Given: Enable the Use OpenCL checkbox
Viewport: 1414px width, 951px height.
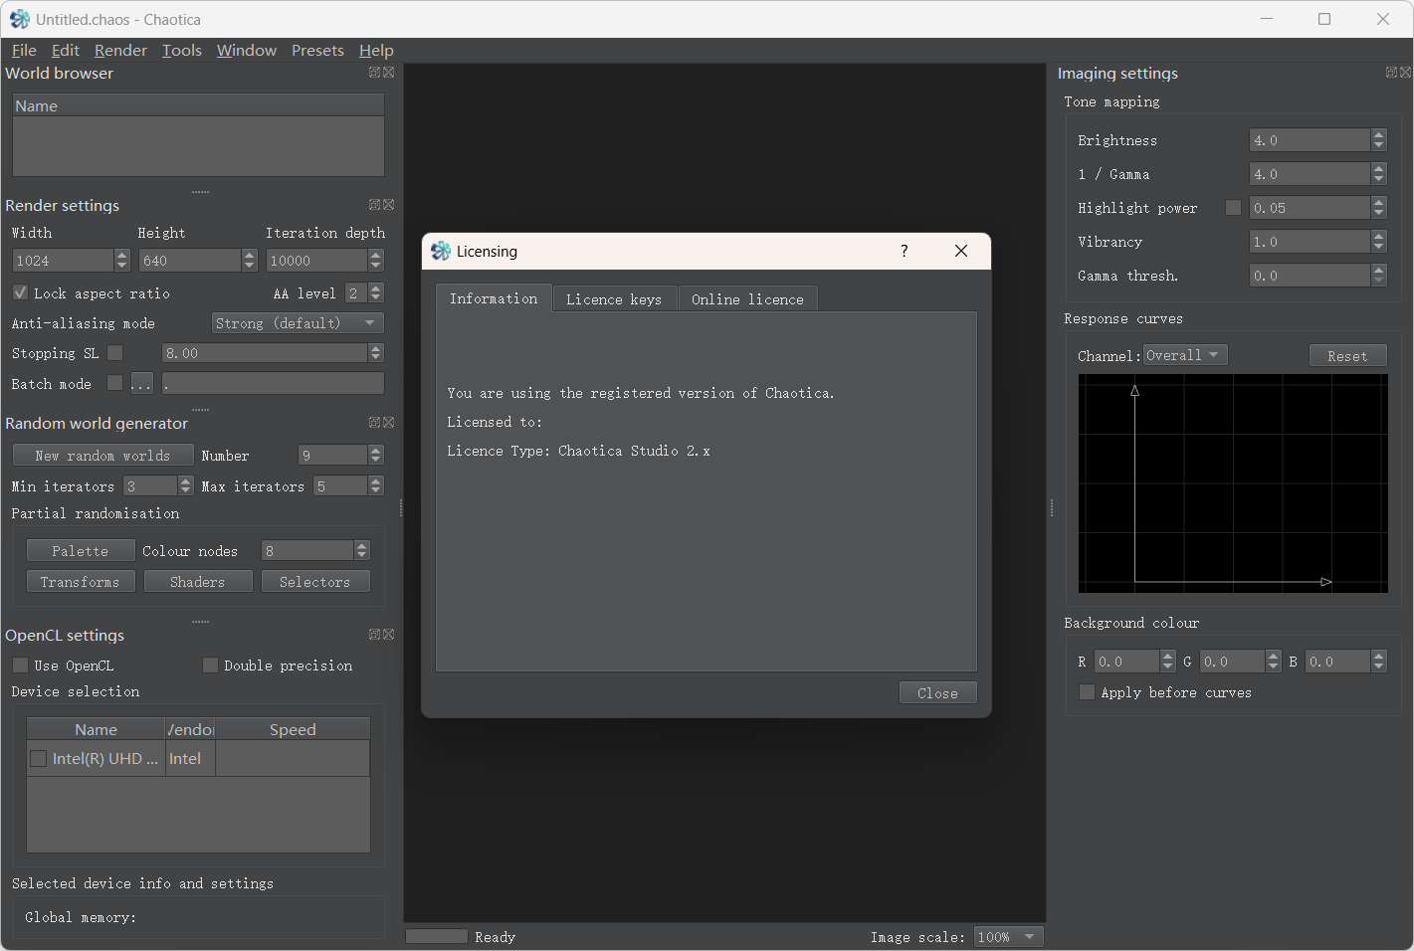Looking at the screenshot, I should tap(20, 666).
